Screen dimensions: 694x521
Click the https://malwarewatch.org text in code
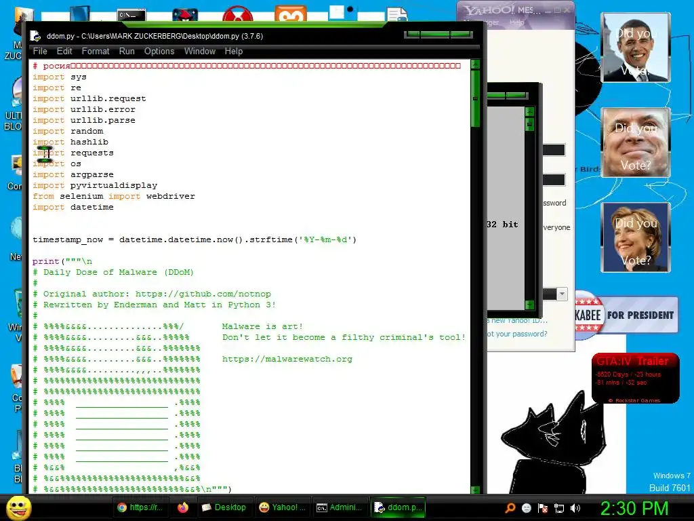click(x=287, y=360)
